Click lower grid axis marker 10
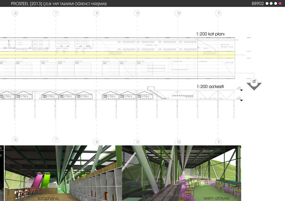Viewport: 285px width, 201px height. click(178, 142)
